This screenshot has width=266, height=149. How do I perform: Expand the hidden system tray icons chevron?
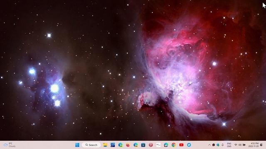click(x=209, y=145)
